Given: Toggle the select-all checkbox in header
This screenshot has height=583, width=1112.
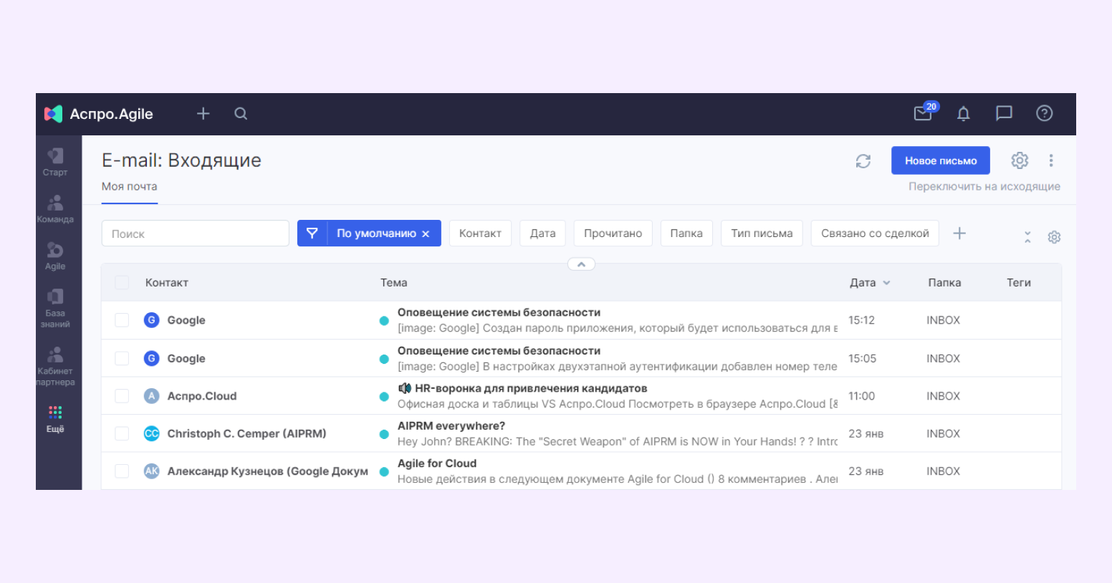Looking at the screenshot, I should click(x=122, y=283).
